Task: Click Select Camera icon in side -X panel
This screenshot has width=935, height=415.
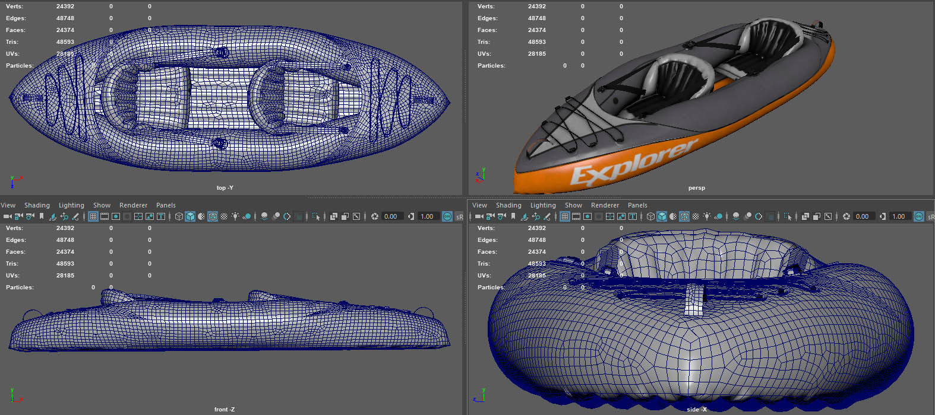Action: pyautogui.click(x=479, y=216)
